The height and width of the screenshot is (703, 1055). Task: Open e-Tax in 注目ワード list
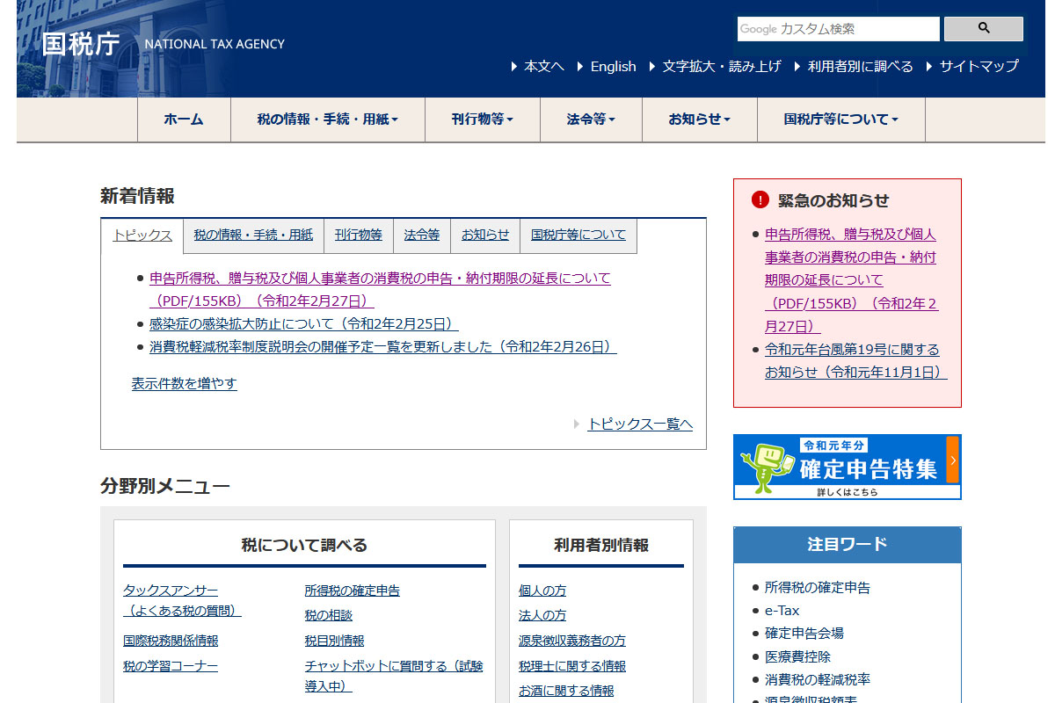pos(782,611)
